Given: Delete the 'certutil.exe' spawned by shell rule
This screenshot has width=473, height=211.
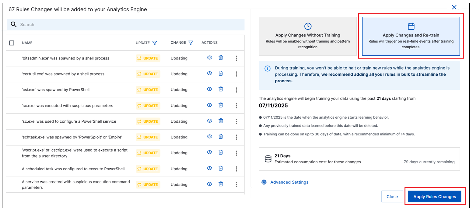Looking at the screenshot, I should pyautogui.click(x=221, y=73).
